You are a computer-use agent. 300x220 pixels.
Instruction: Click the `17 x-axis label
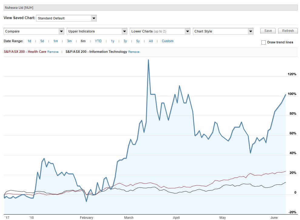(x=7, y=218)
